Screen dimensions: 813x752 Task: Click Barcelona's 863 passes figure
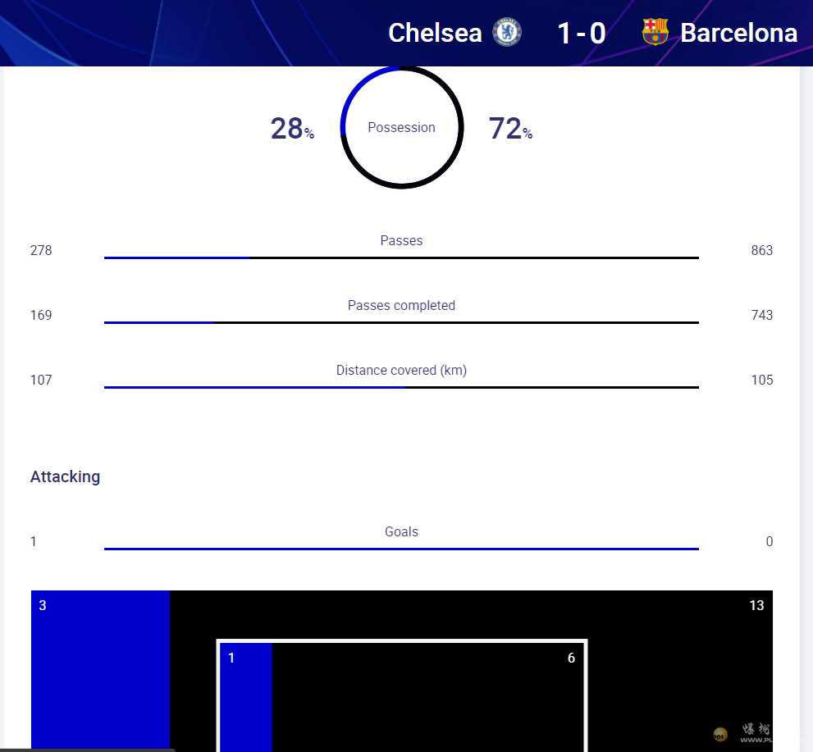(761, 250)
